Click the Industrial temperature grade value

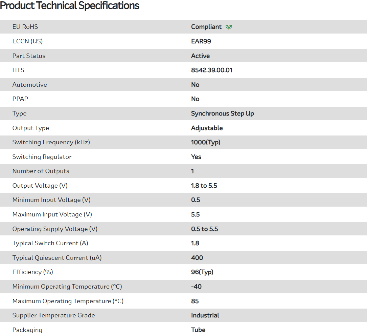[x=205, y=315]
